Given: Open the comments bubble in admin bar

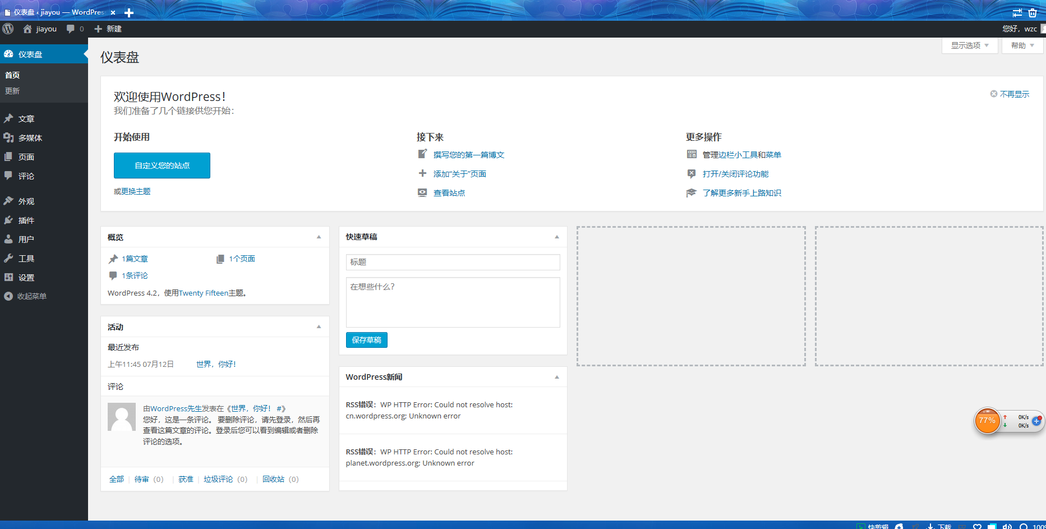Looking at the screenshot, I should [75, 29].
